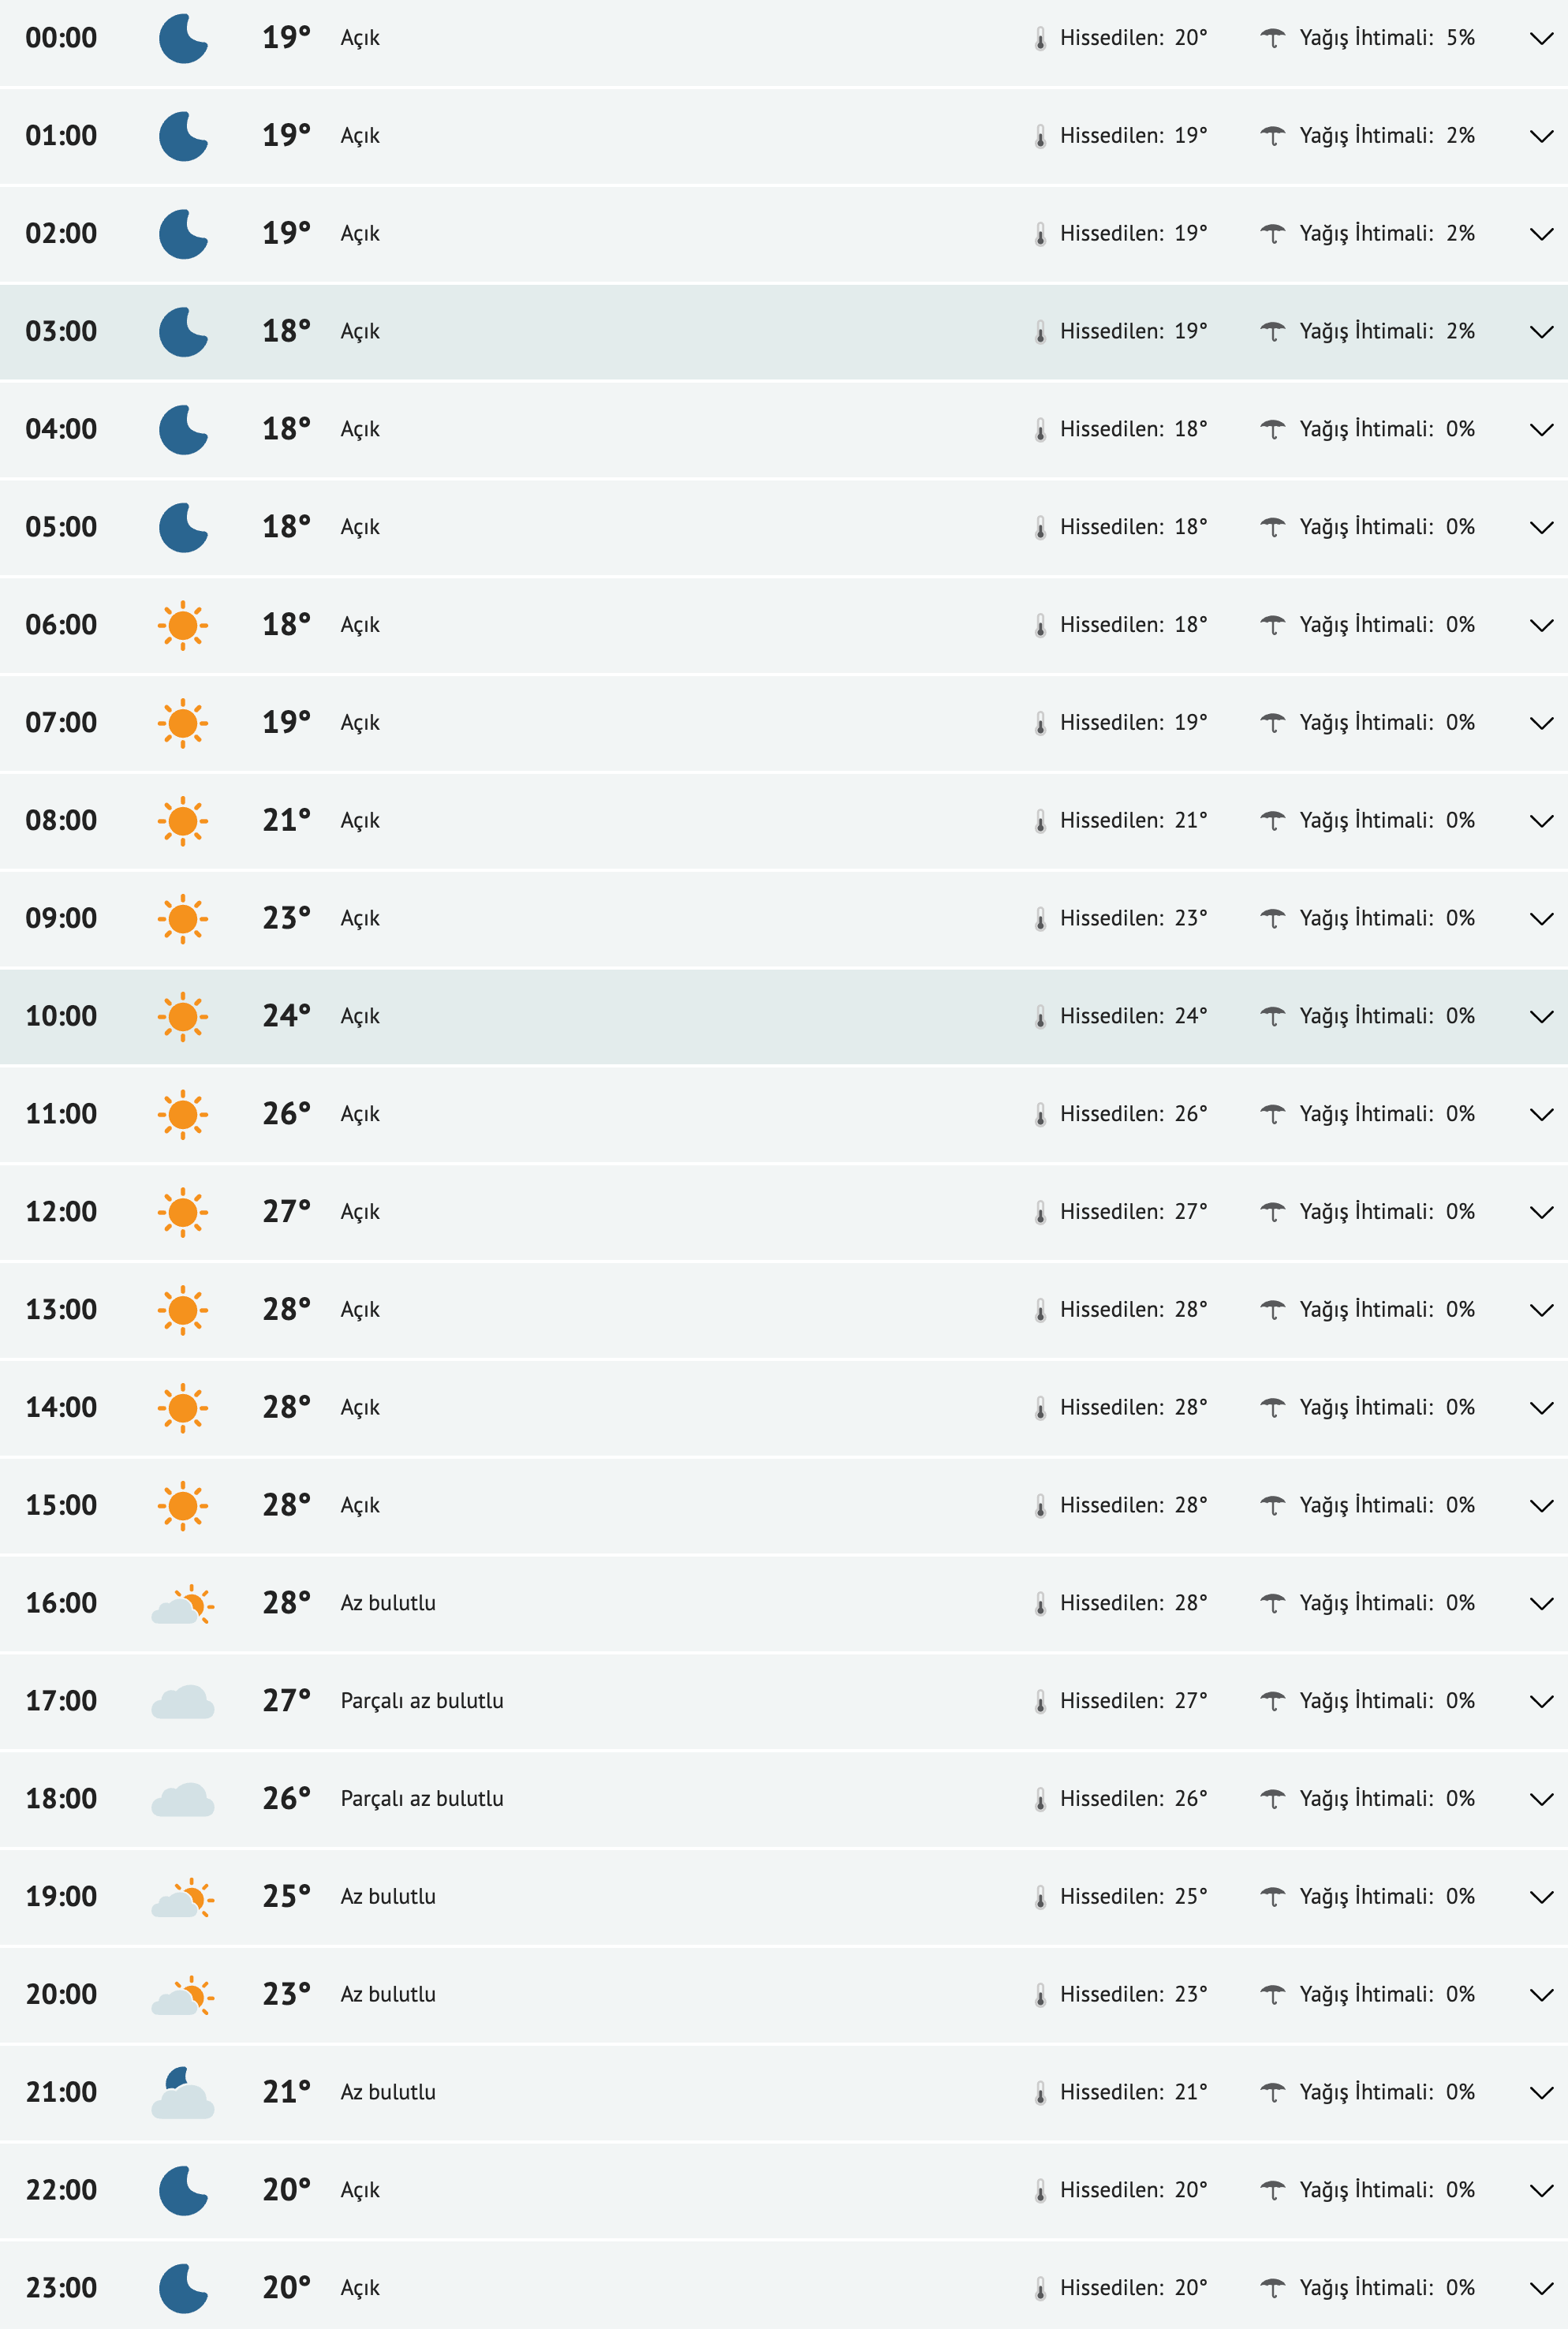Click the cloud icon at 17:00
Screen dimensions: 1568x2329
pos(183,1702)
